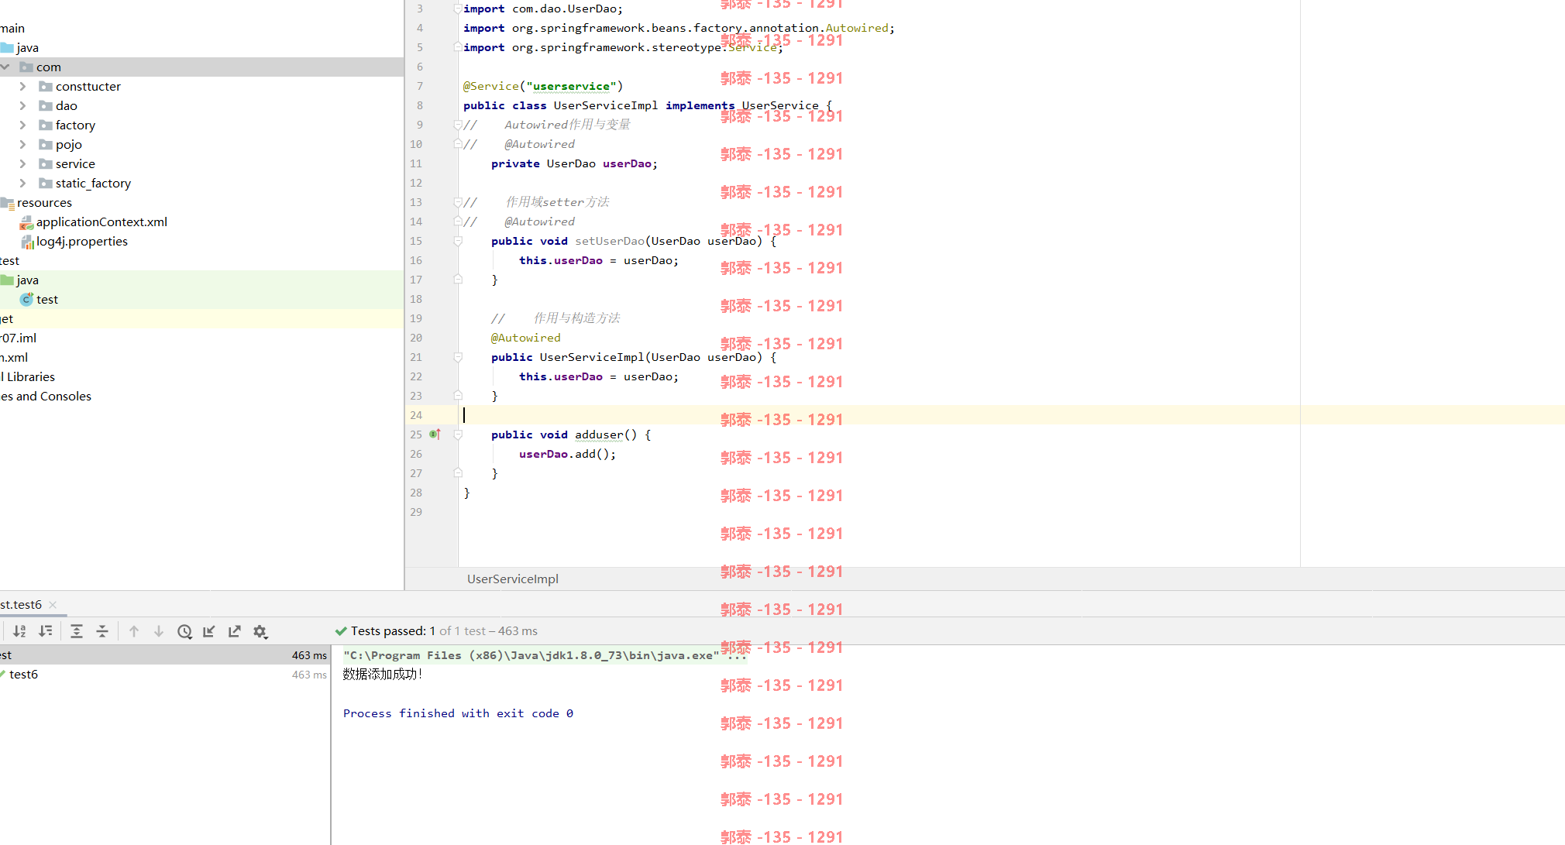Viewport: 1565px width, 845px height.
Task: Select the factory package folder icon
Action: click(x=46, y=125)
